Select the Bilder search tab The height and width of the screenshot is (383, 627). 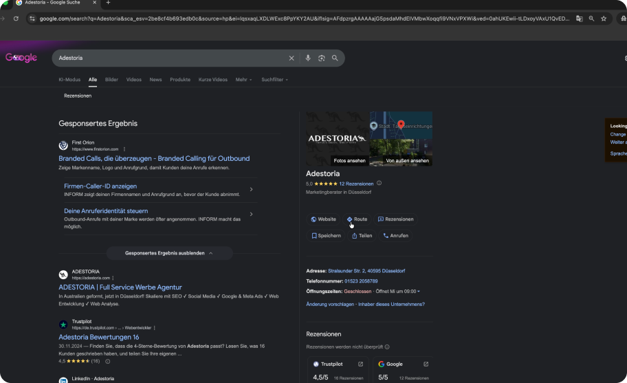[x=111, y=80]
